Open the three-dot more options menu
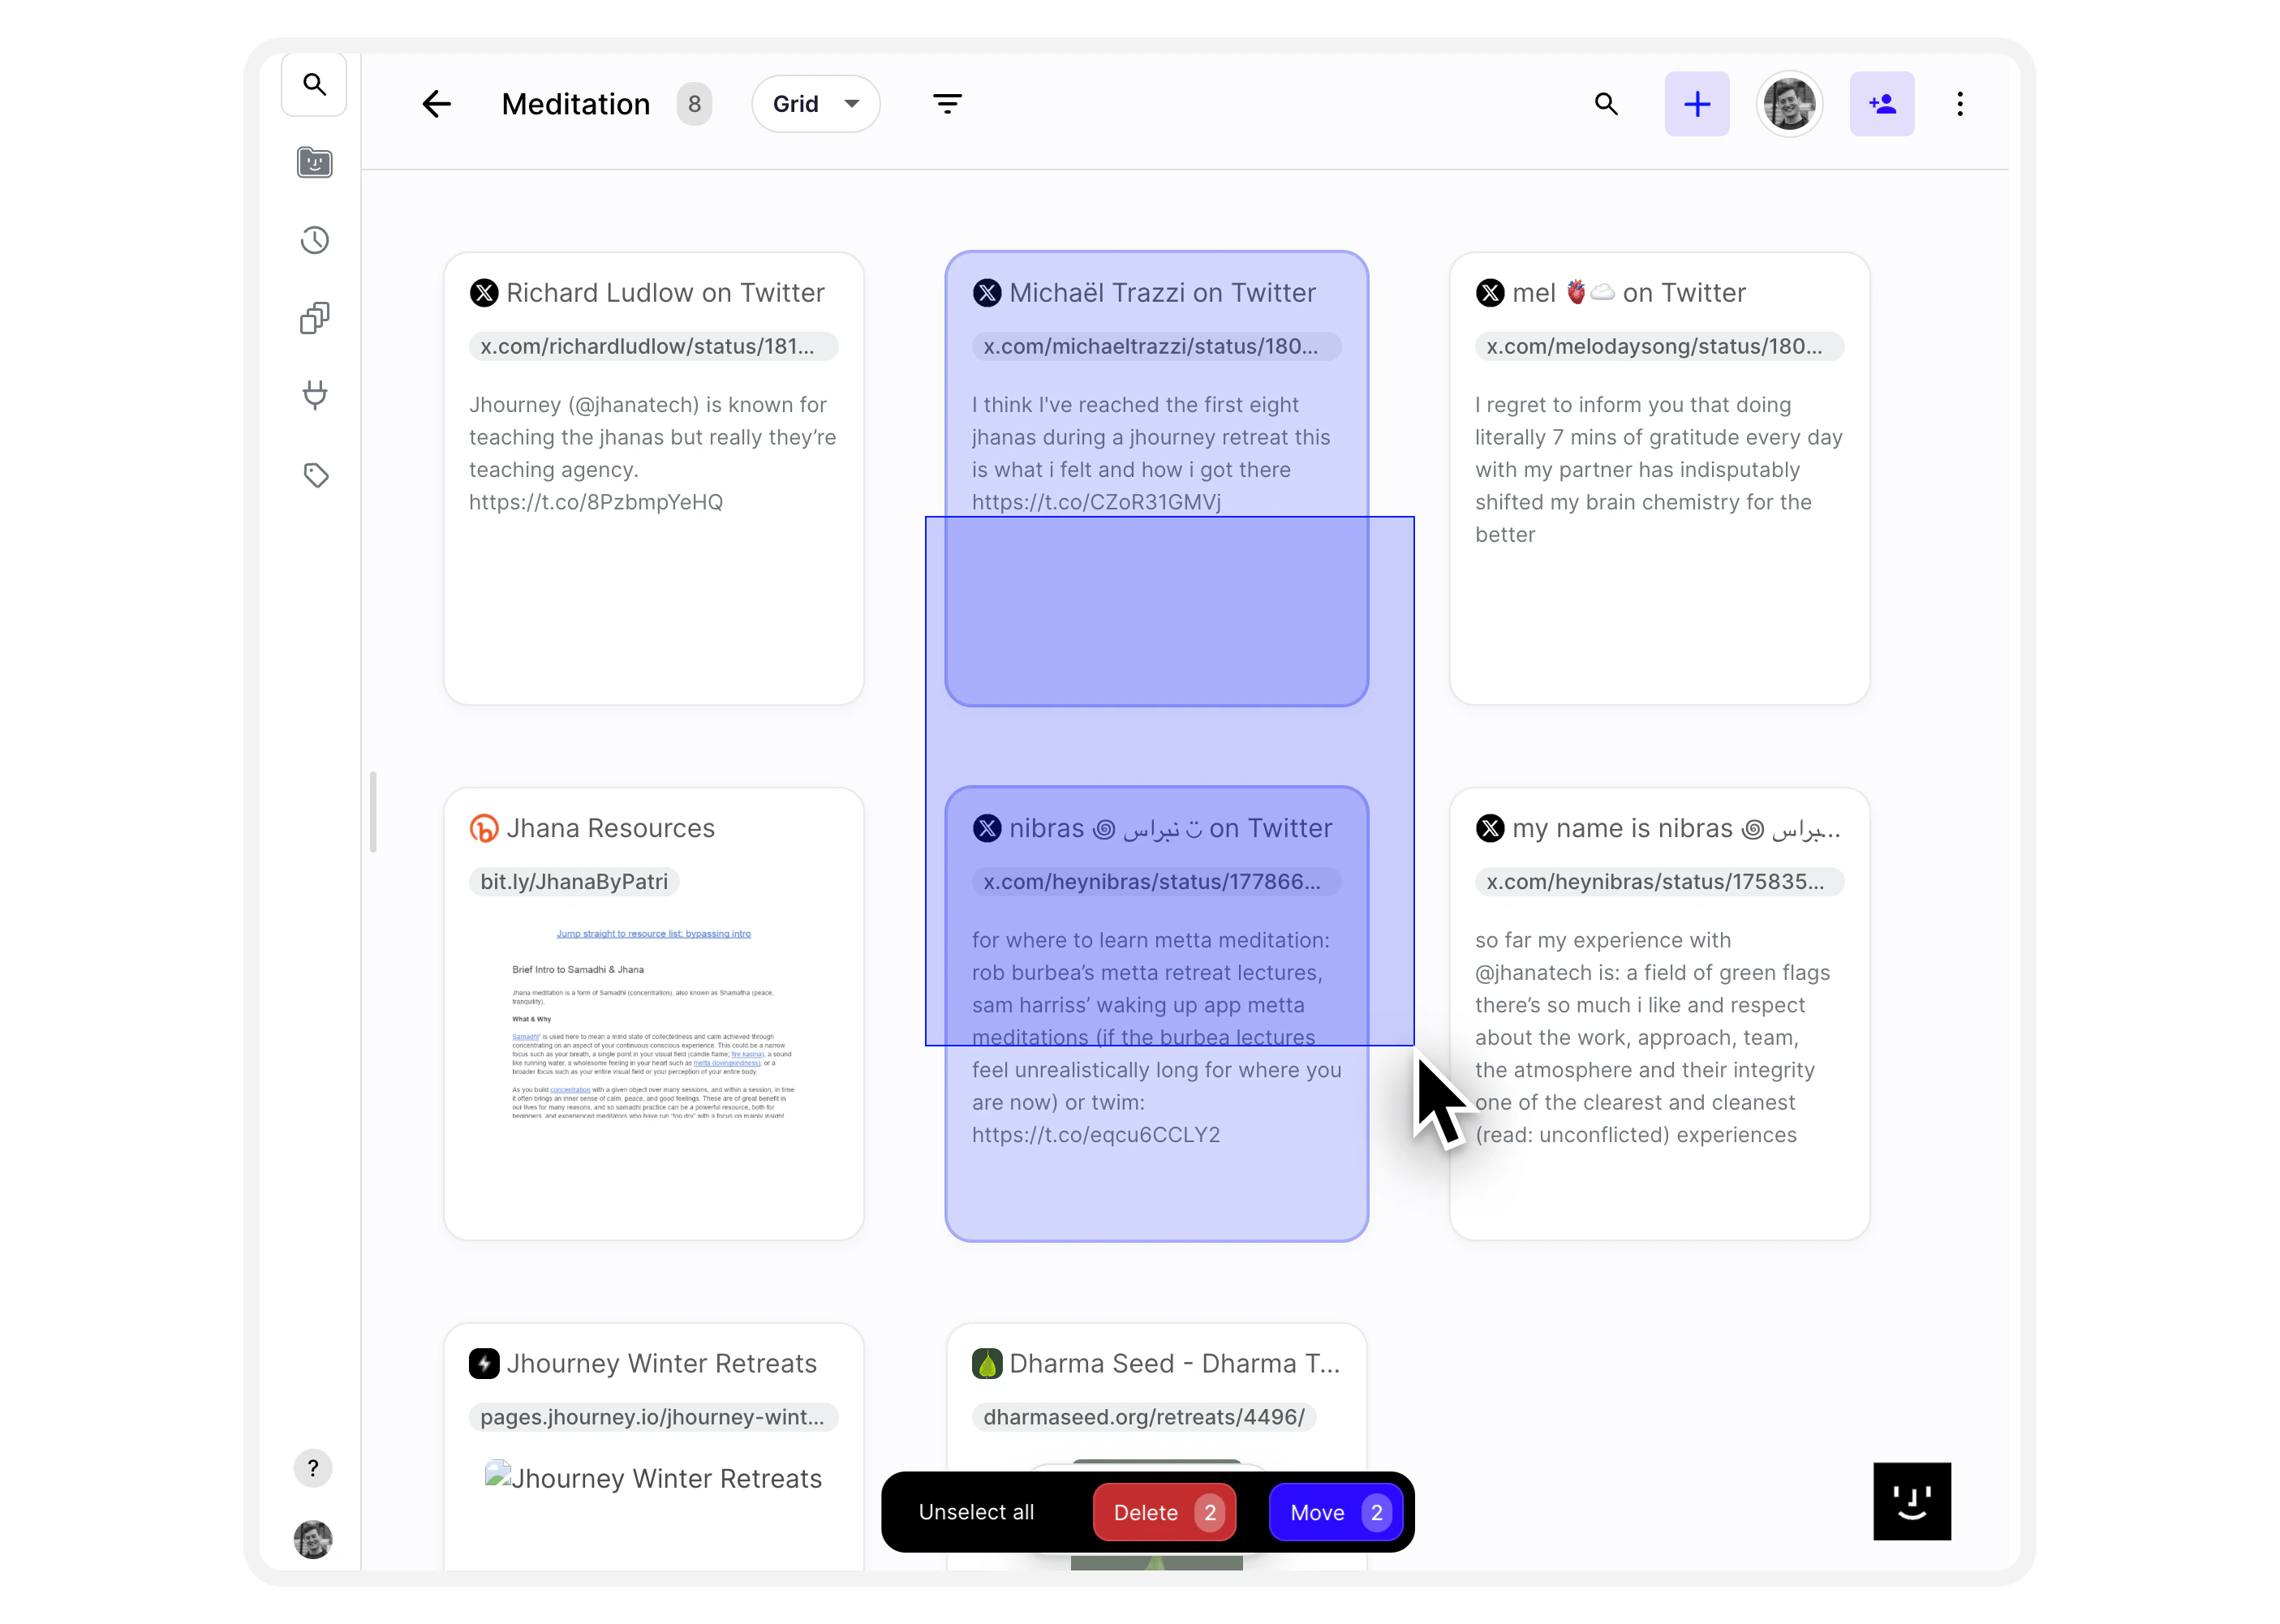 tap(1960, 104)
